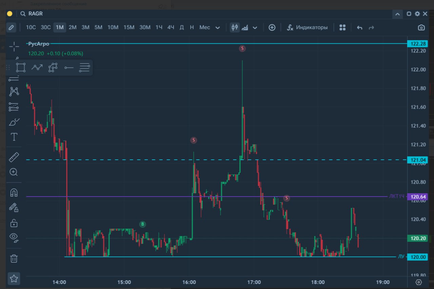Switch to the 5M timeframe
434x289 pixels.
[x=98, y=27]
